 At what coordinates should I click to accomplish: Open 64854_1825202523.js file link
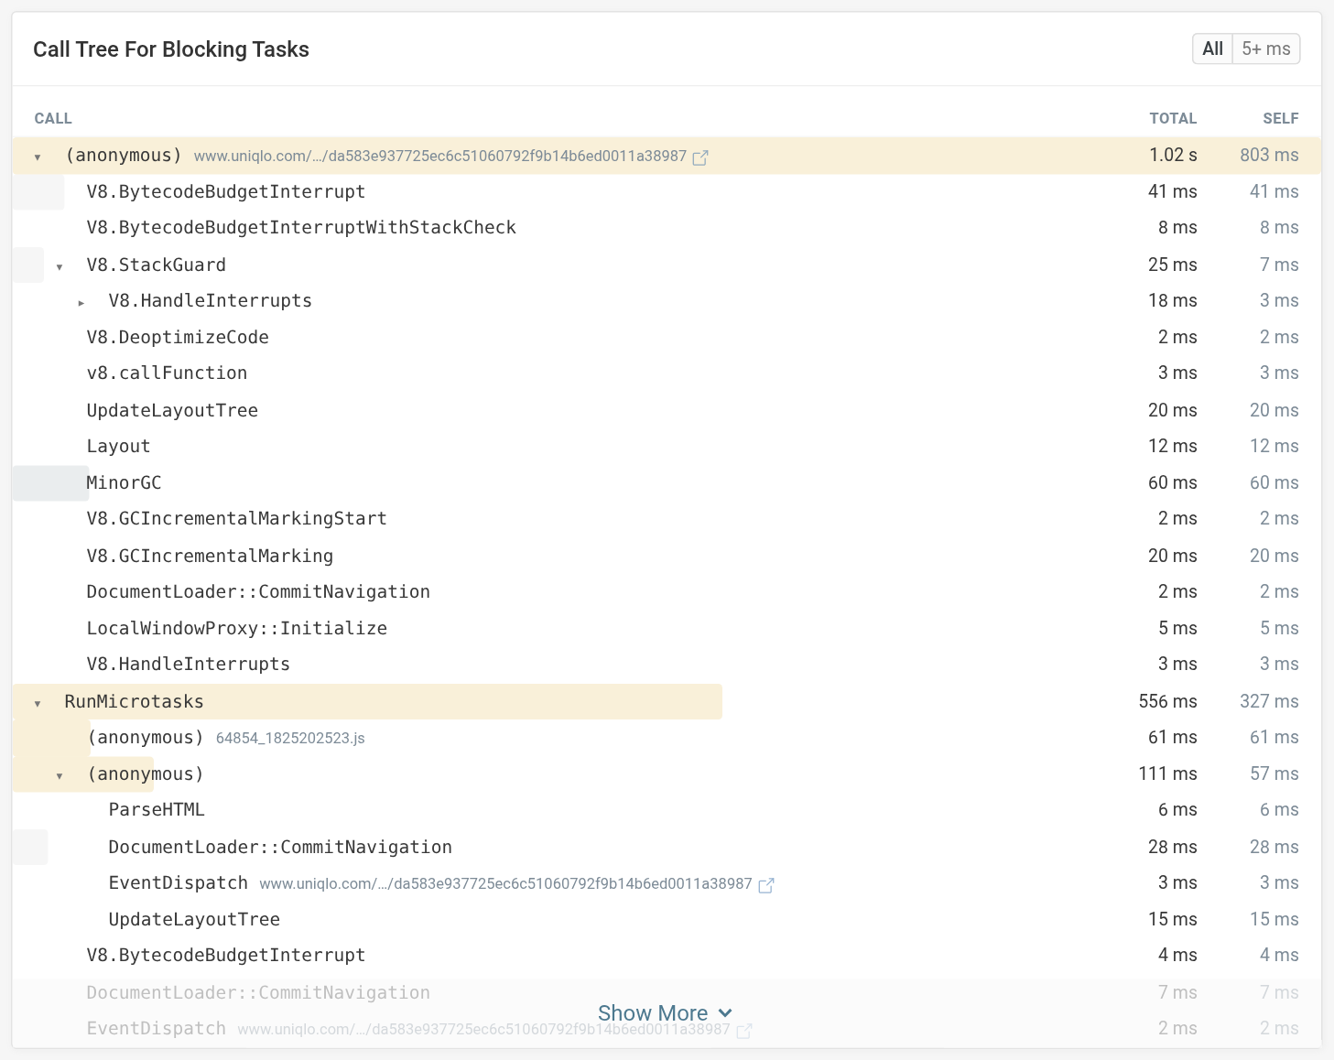pyautogui.click(x=290, y=738)
